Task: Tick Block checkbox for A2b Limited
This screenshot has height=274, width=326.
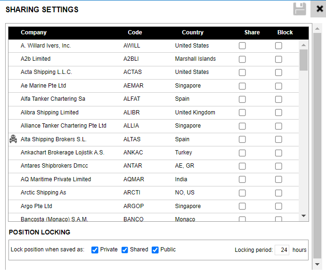Action: click(279, 59)
